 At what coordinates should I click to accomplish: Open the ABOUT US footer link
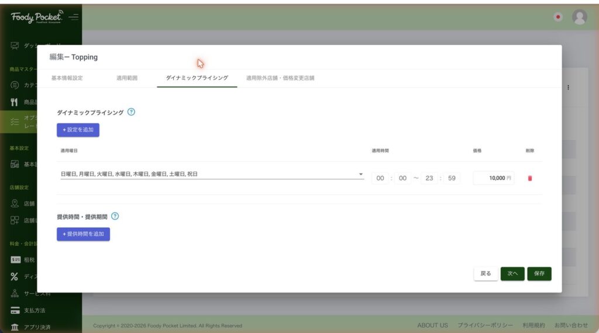coord(432,325)
